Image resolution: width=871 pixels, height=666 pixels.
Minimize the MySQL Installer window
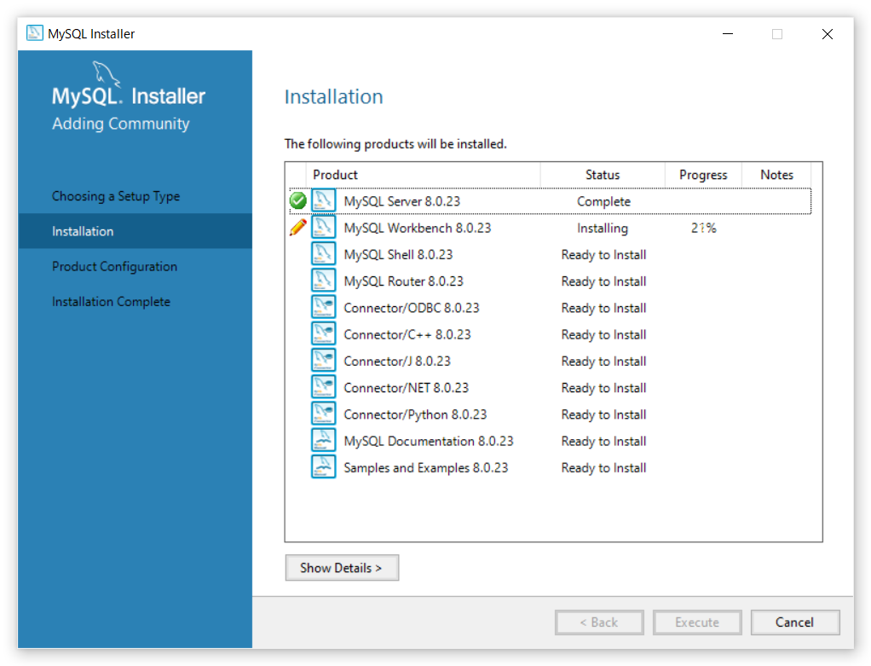coord(728,34)
